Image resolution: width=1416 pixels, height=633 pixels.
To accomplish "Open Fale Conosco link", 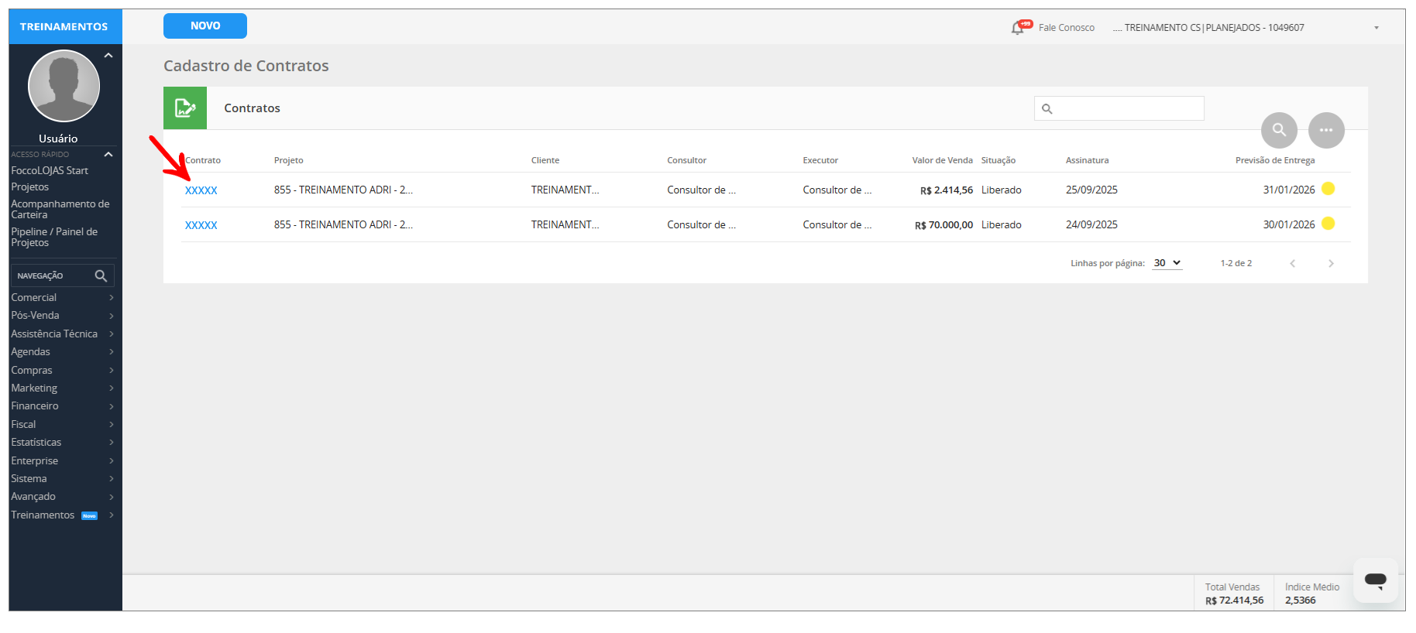I will (1066, 28).
